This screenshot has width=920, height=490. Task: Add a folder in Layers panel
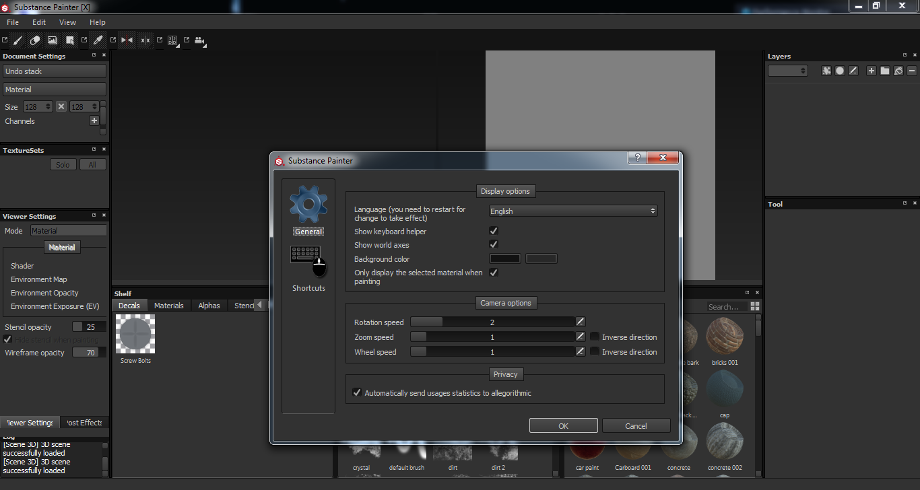[x=885, y=71]
